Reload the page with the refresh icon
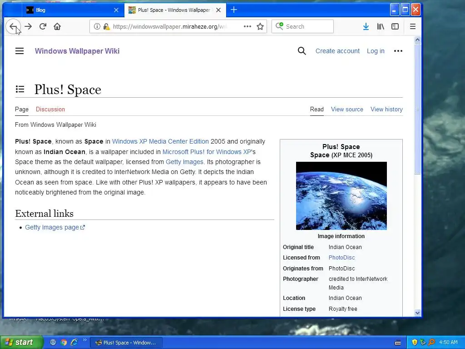 pyautogui.click(x=43, y=26)
